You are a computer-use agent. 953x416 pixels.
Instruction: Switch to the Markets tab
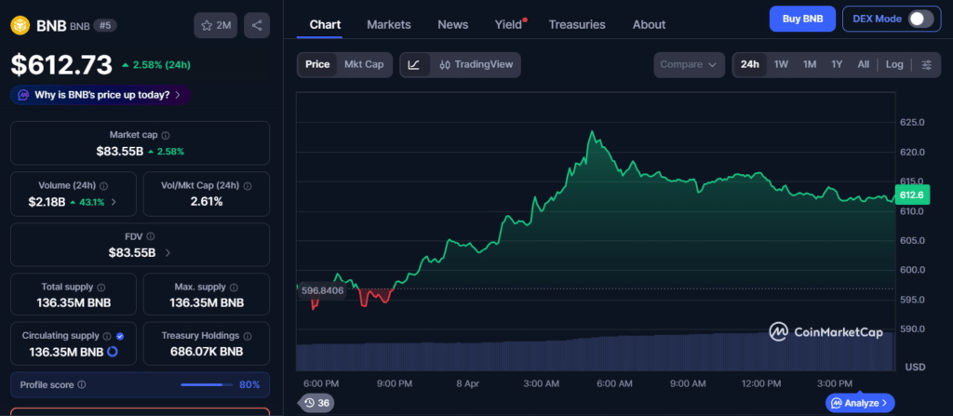coord(388,24)
